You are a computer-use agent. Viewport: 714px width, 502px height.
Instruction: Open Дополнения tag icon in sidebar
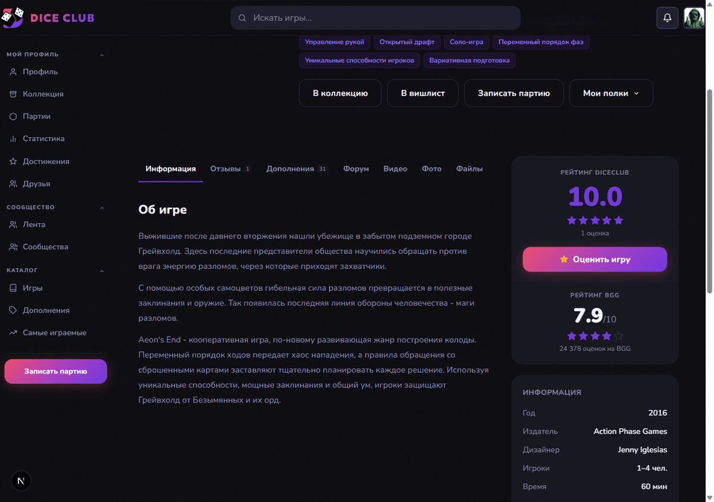[x=13, y=310]
